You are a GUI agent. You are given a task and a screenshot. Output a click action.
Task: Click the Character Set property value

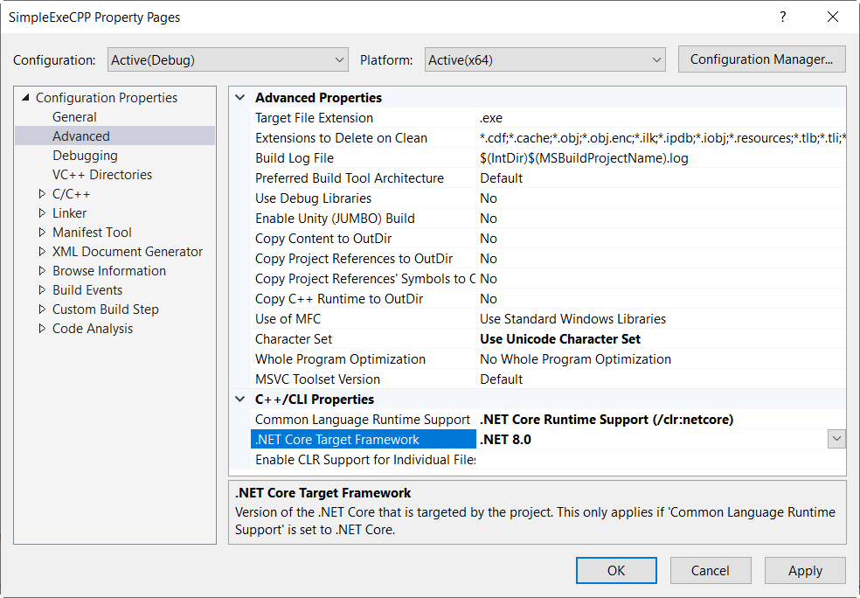pyautogui.click(x=560, y=339)
